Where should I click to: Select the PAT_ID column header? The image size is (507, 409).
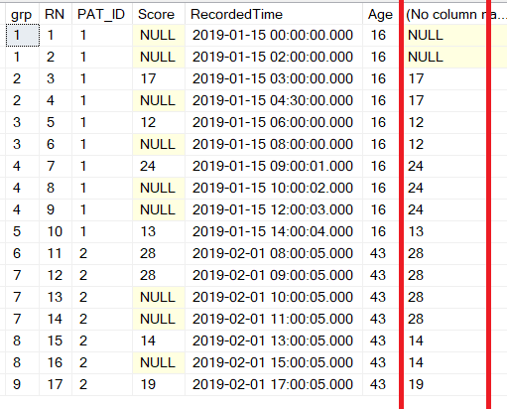tap(102, 14)
